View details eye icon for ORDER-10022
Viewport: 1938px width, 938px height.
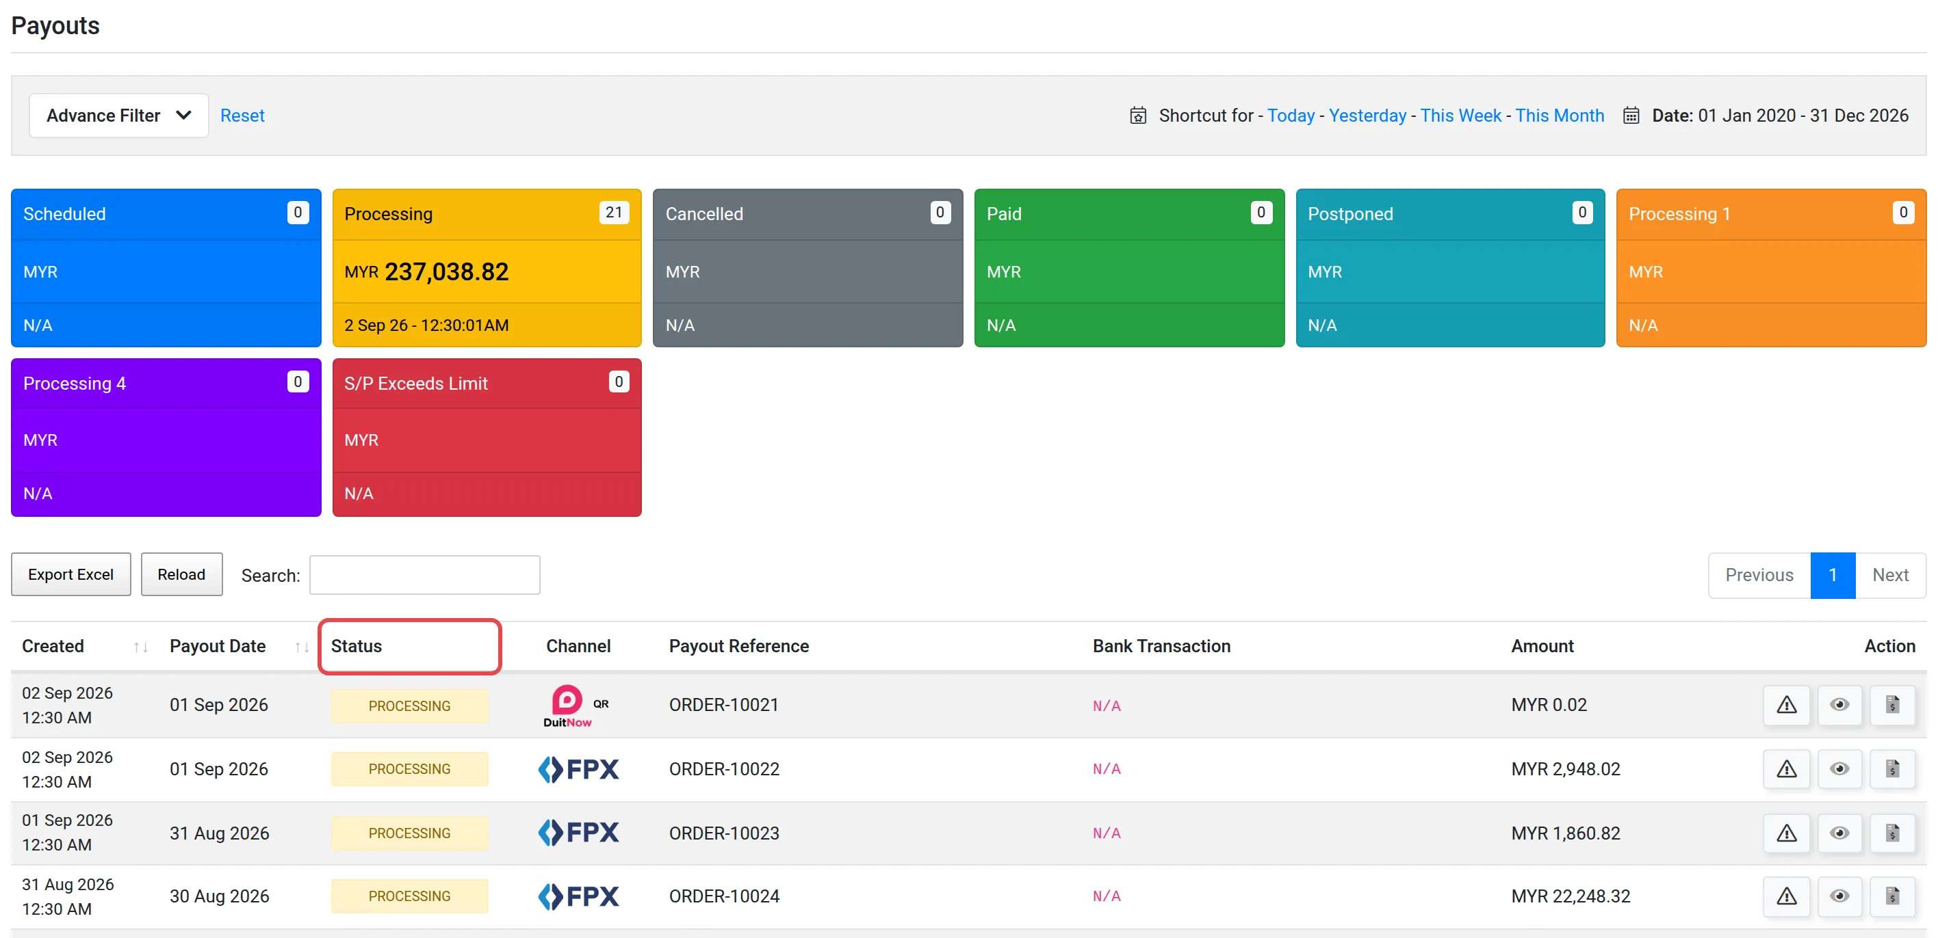(x=1839, y=769)
